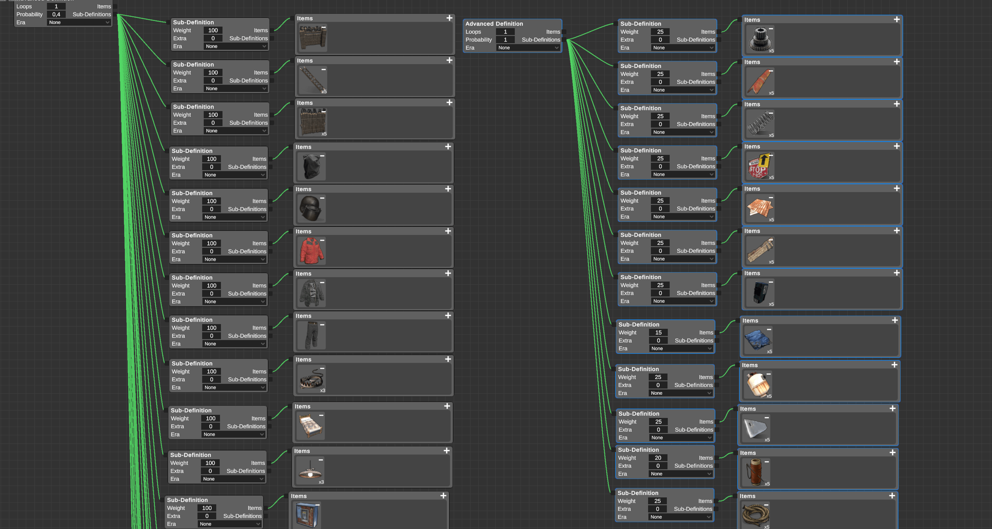The image size is (992, 529).
Task: Click plus on Items panel containing ladder
Action: click(449, 60)
